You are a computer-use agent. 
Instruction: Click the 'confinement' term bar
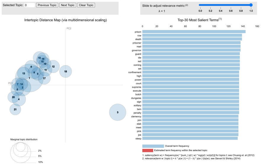[190, 72]
